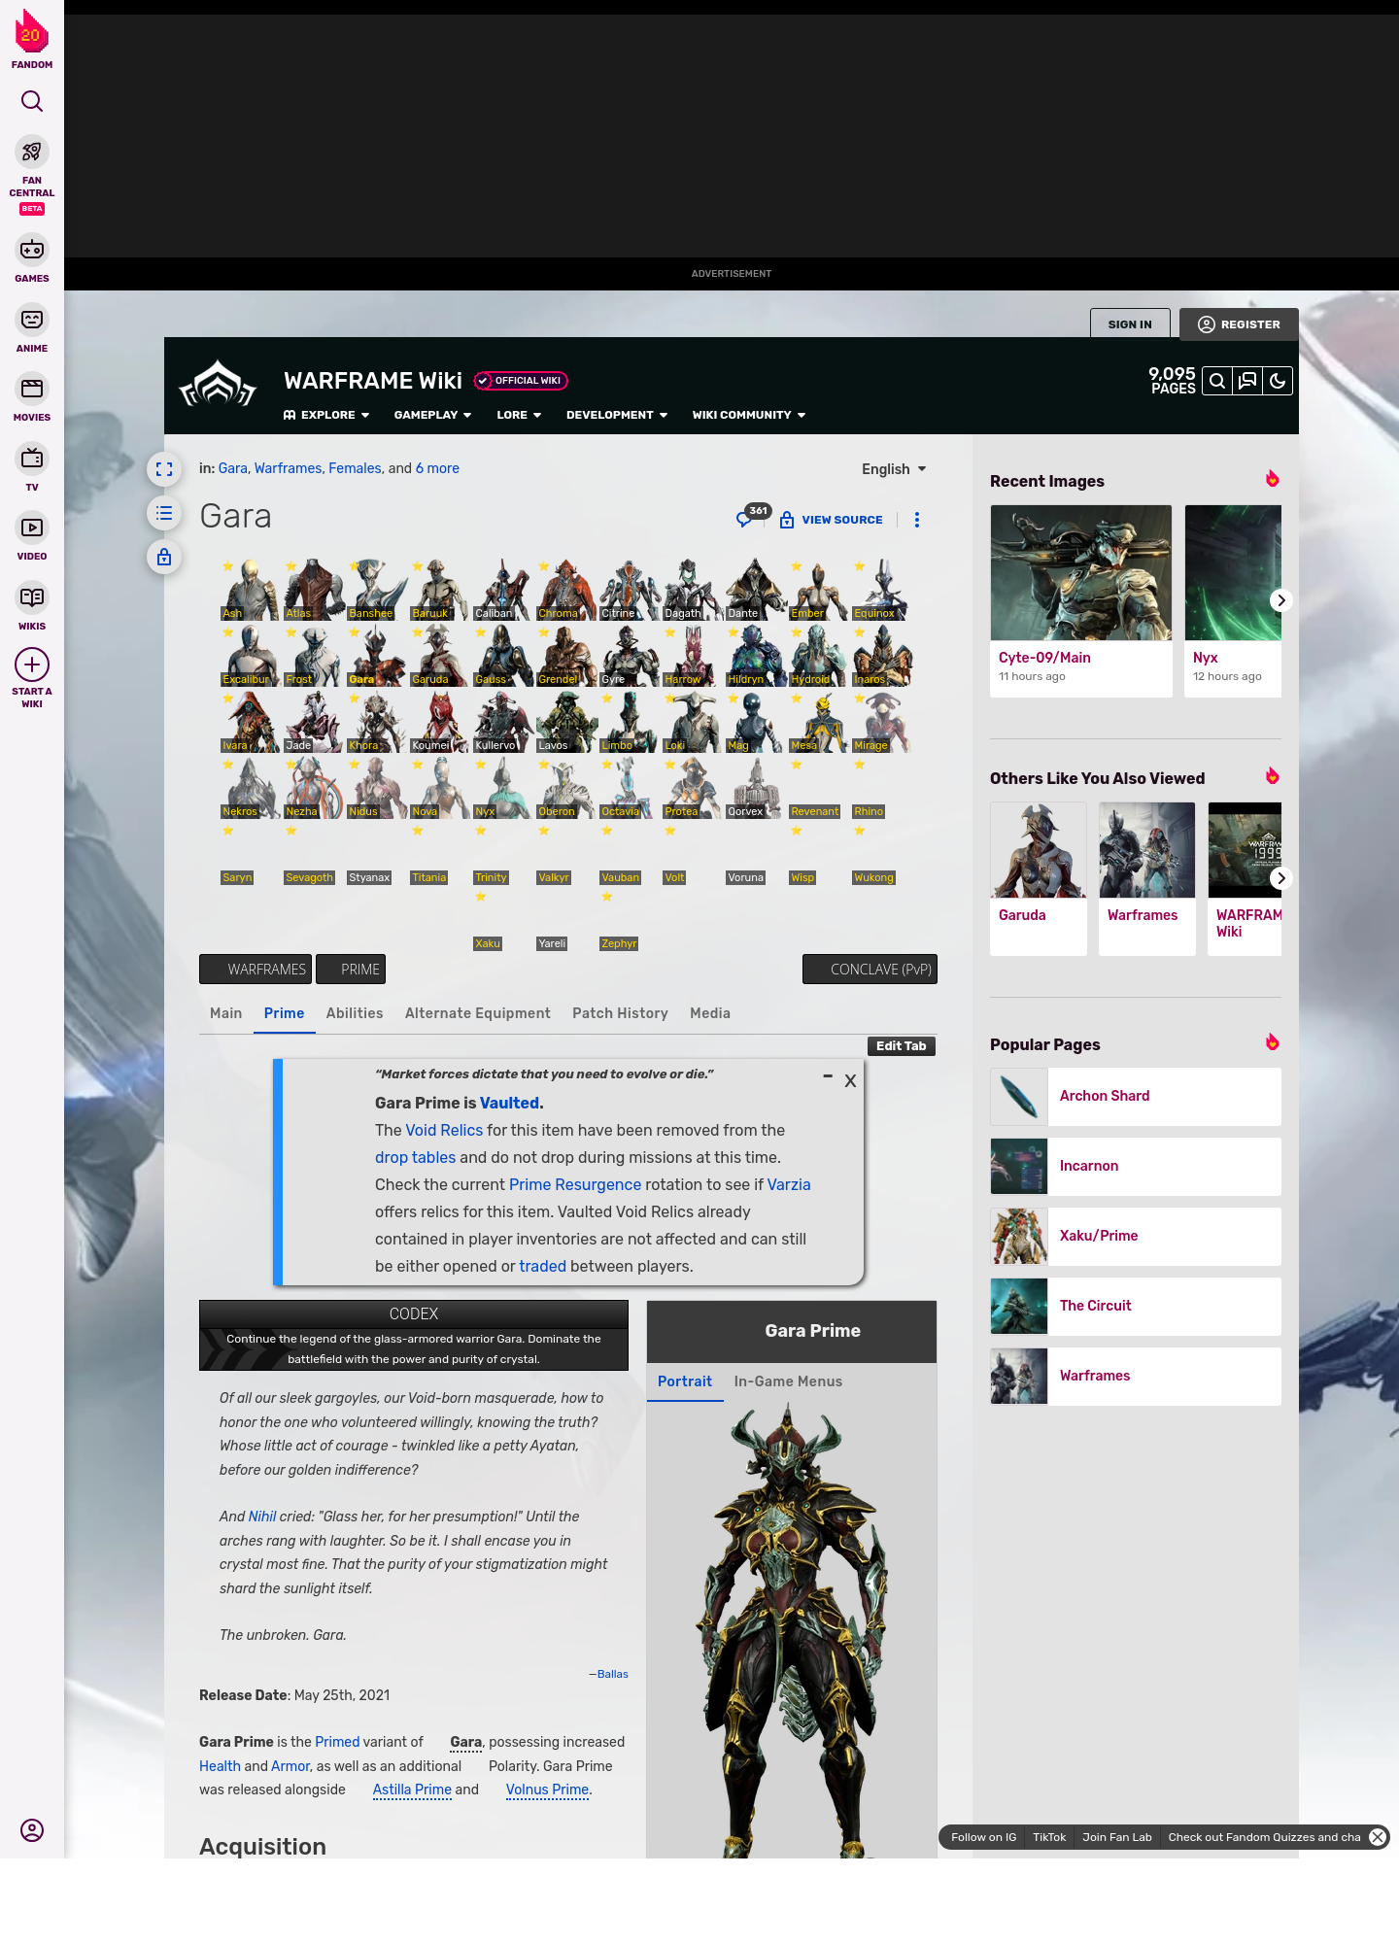This screenshot has width=1399, height=1943.
Task: Open the wiki Discuss speech-bubble icon
Action: (x=1247, y=381)
